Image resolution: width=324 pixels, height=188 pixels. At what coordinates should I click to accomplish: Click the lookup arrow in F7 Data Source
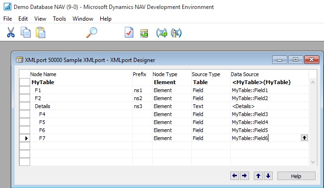pos(304,138)
